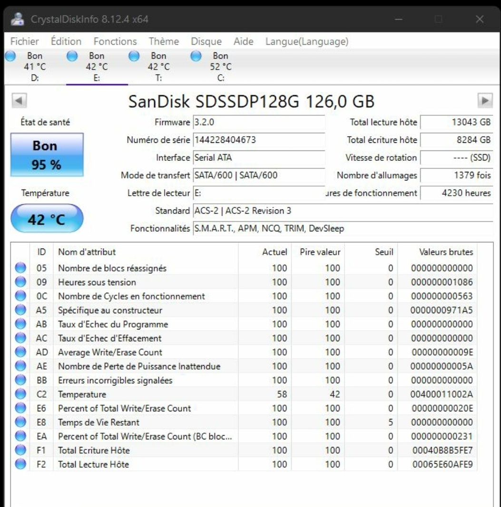The height and width of the screenshot is (507, 501).
Task: Open the Fichier menu
Action: [25, 42]
